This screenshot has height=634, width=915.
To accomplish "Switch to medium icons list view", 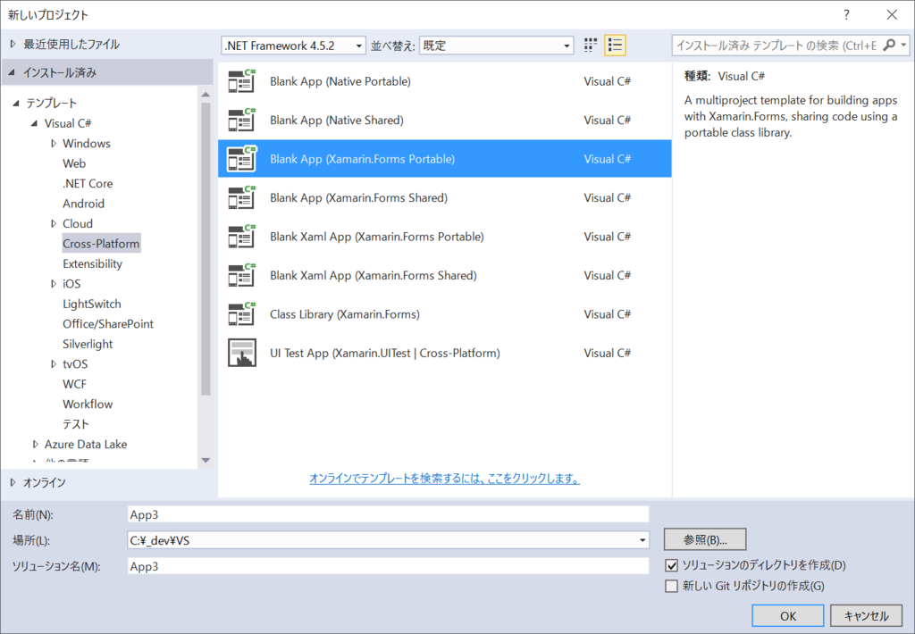I will 615,45.
